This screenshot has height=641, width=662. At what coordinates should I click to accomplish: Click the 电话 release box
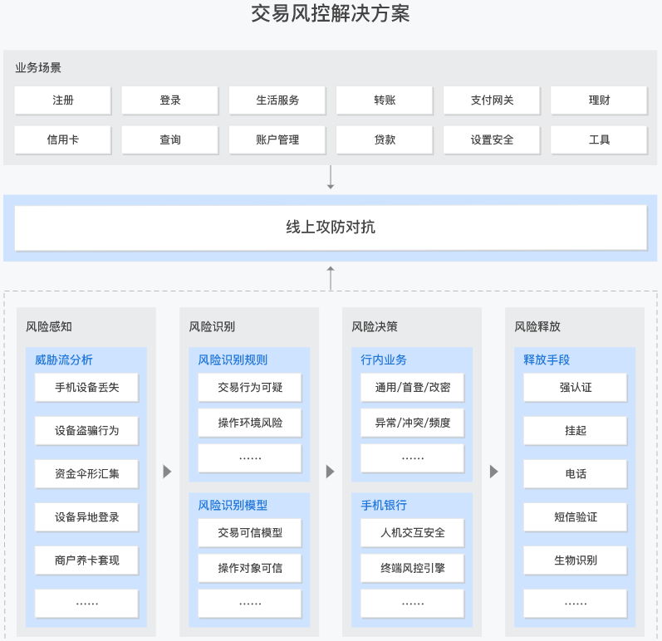(x=576, y=474)
